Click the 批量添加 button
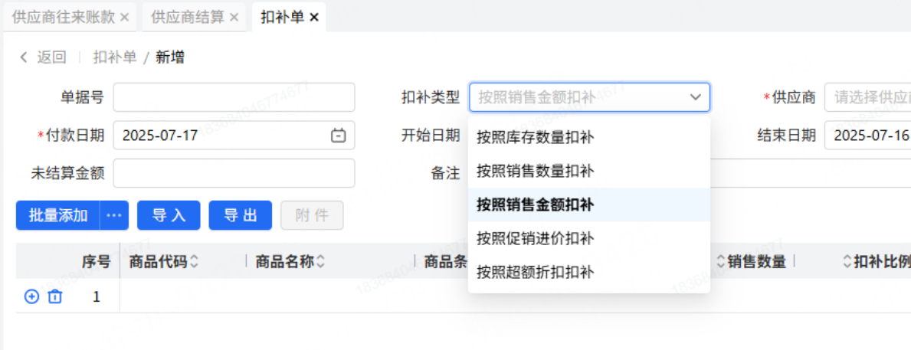 (x=58, y=215)
